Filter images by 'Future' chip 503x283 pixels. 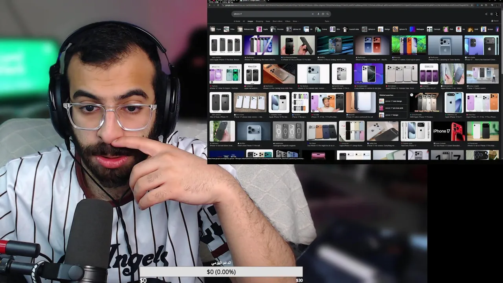click(x=321, y=29)
